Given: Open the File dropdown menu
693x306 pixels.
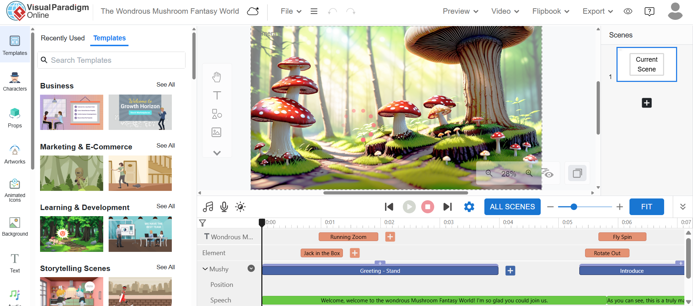Looking at the screenshot, I should coord(291,11).
